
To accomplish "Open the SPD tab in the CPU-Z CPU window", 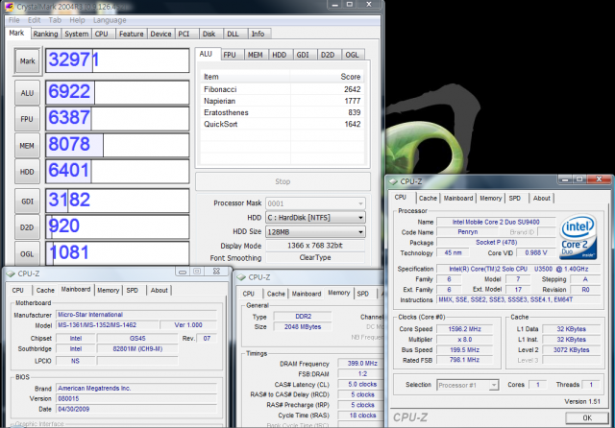I will [x=515, y=198].
